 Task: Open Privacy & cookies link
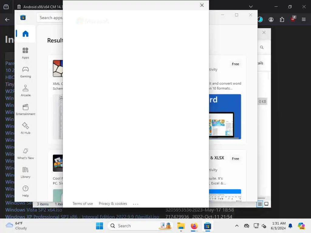(x=113, y=204)
